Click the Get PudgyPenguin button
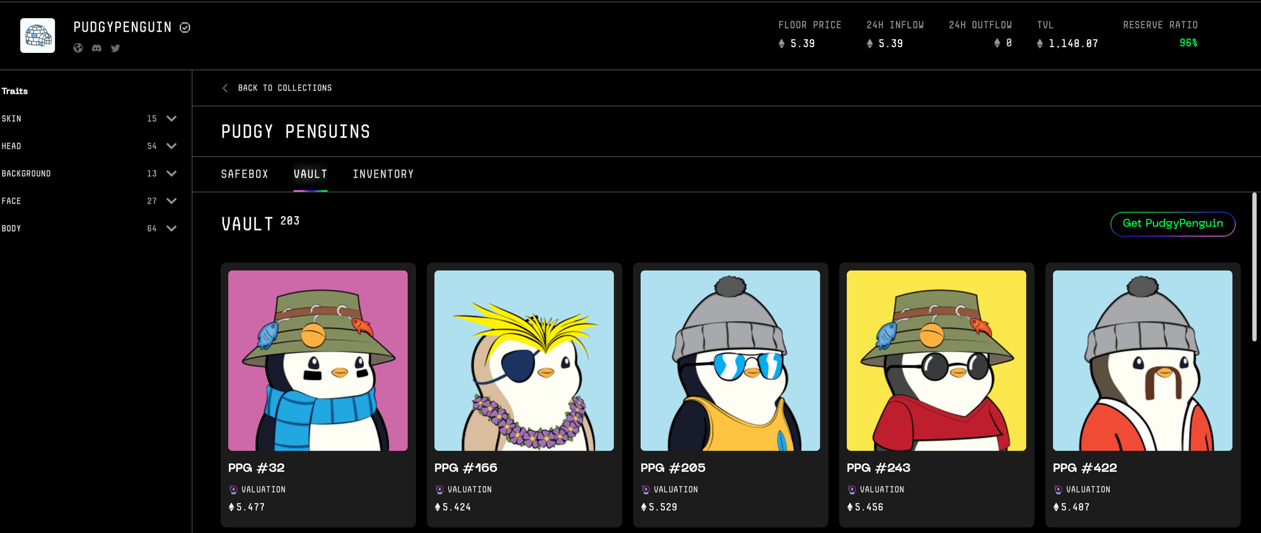1261x533 pixels. [x=1172, y=224]
